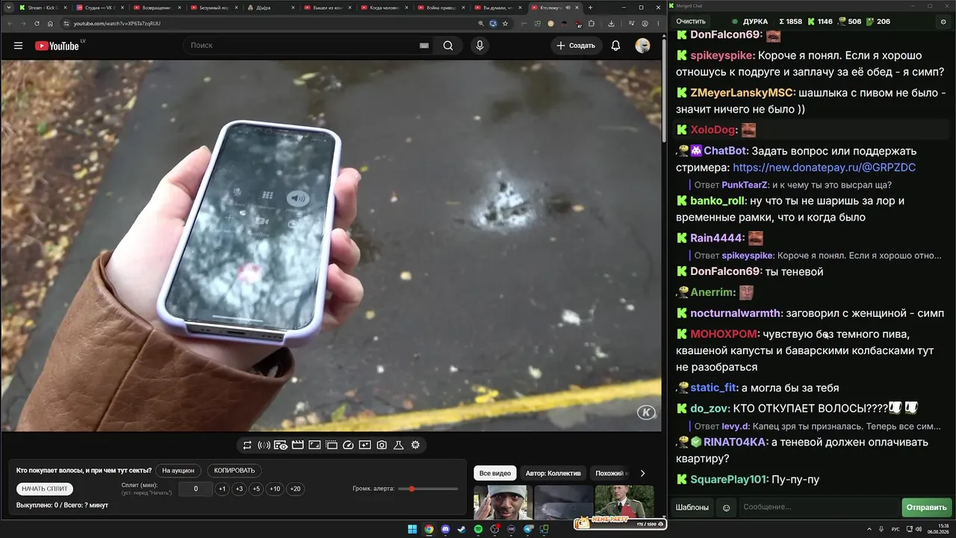Reload the page in Chrome
Screen dimensions: 956x538
(37, 23)
